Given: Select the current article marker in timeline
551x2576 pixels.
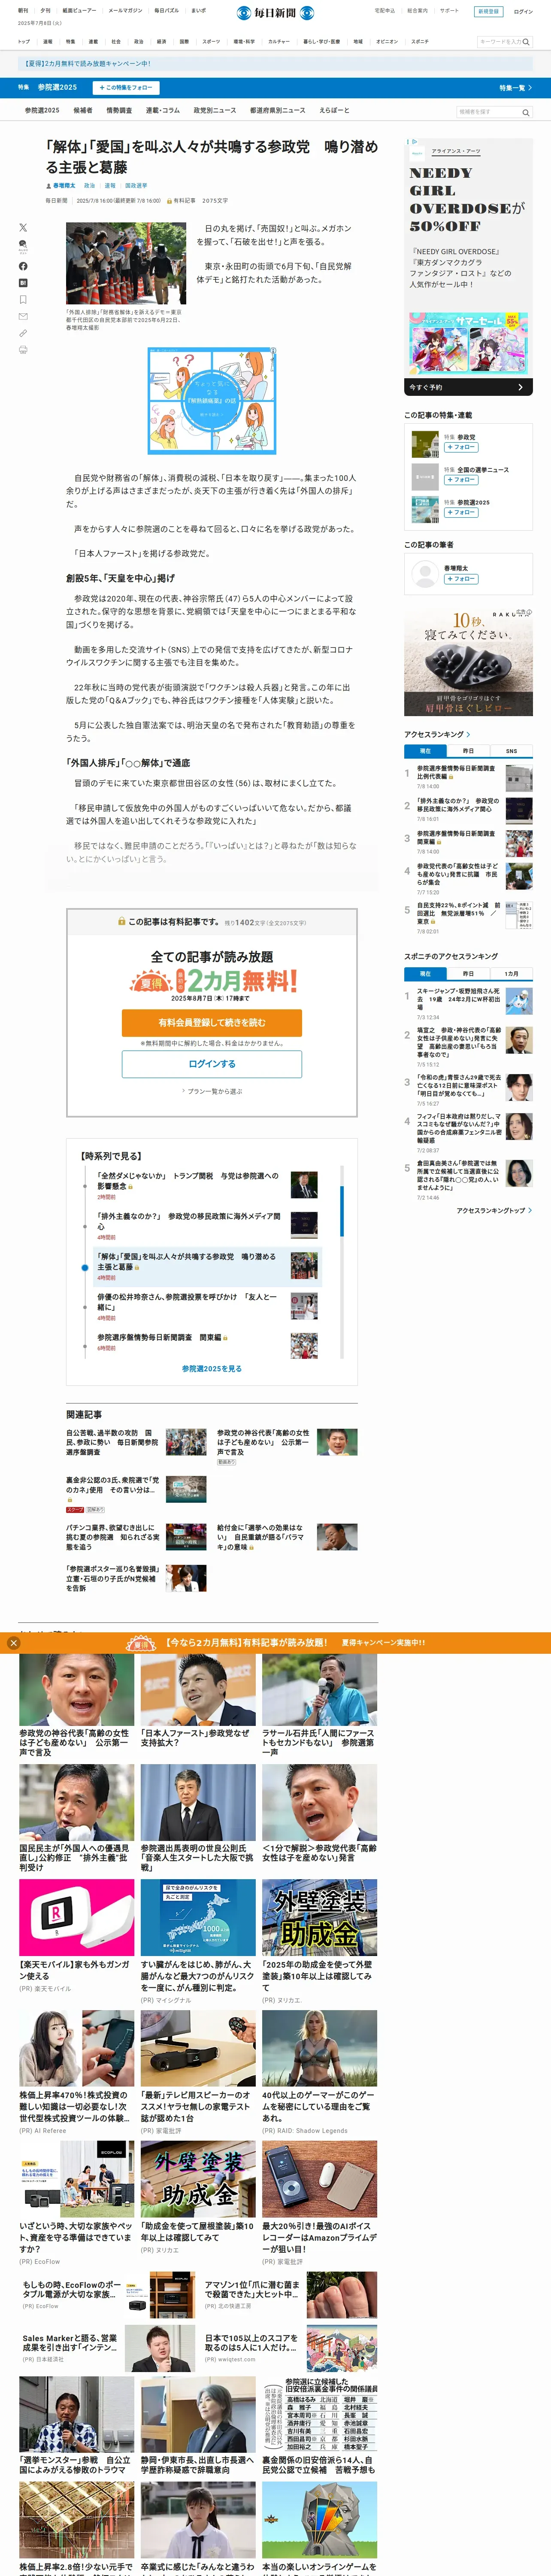Looking at the screenshot, I should (x=85, y=1267).
